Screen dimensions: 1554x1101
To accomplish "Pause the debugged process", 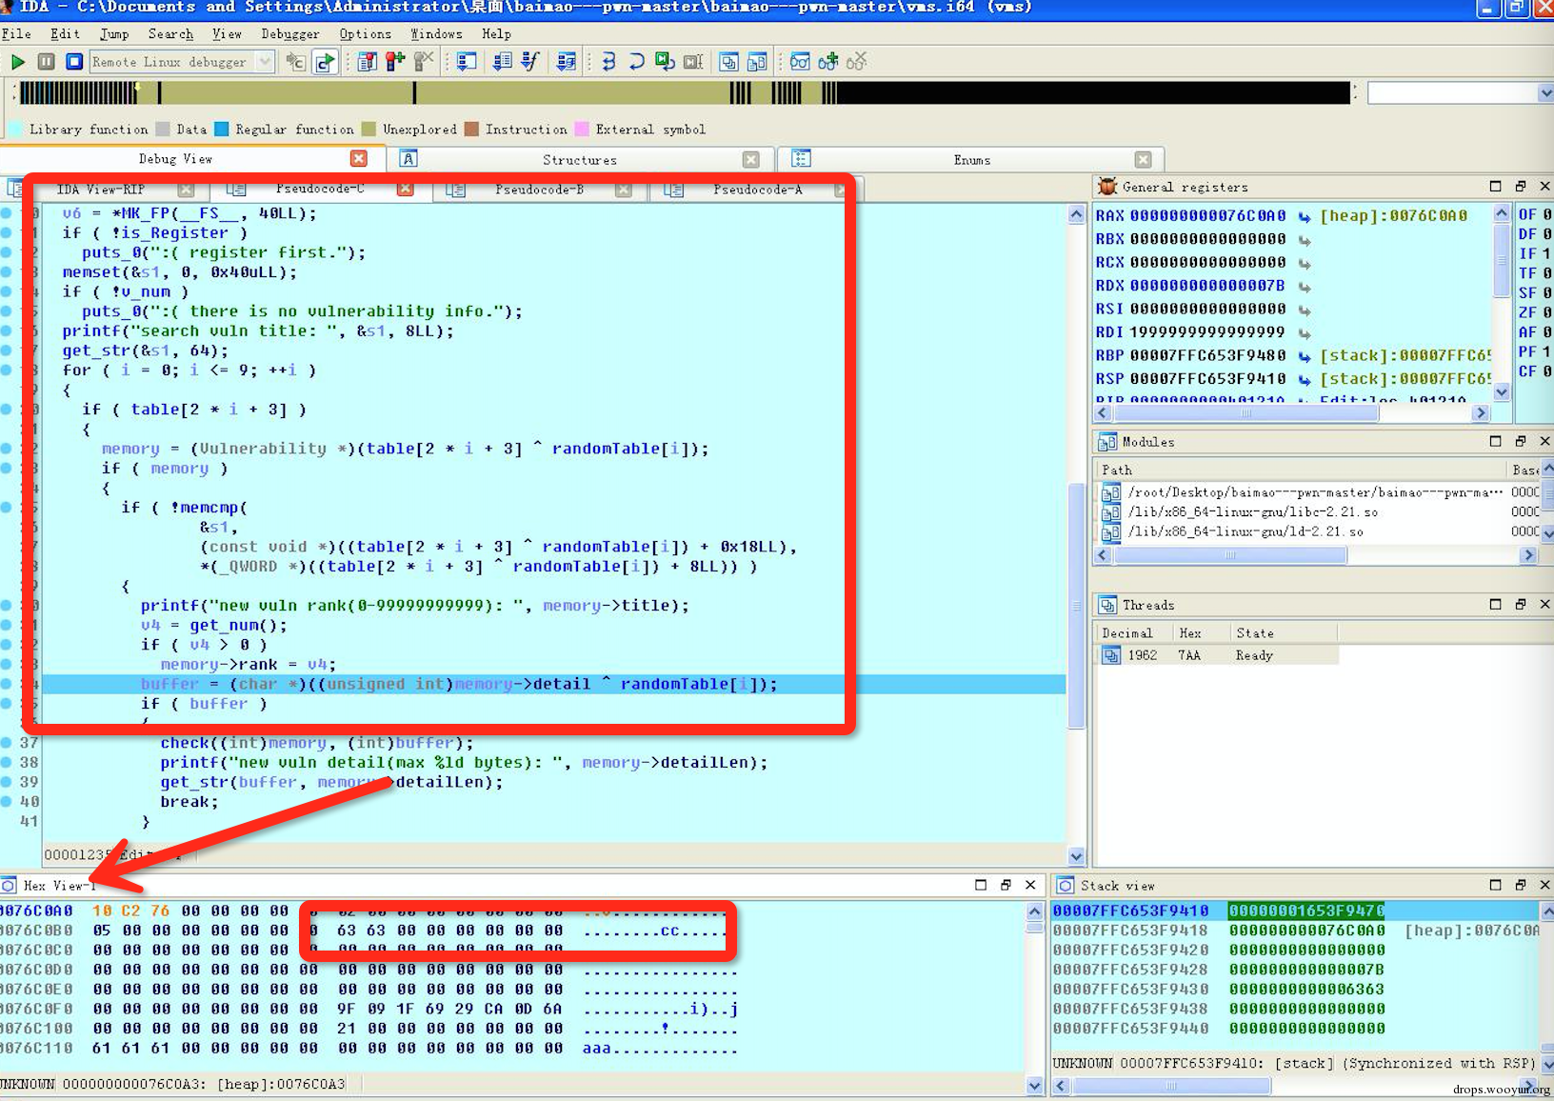I will click(46, 62).
